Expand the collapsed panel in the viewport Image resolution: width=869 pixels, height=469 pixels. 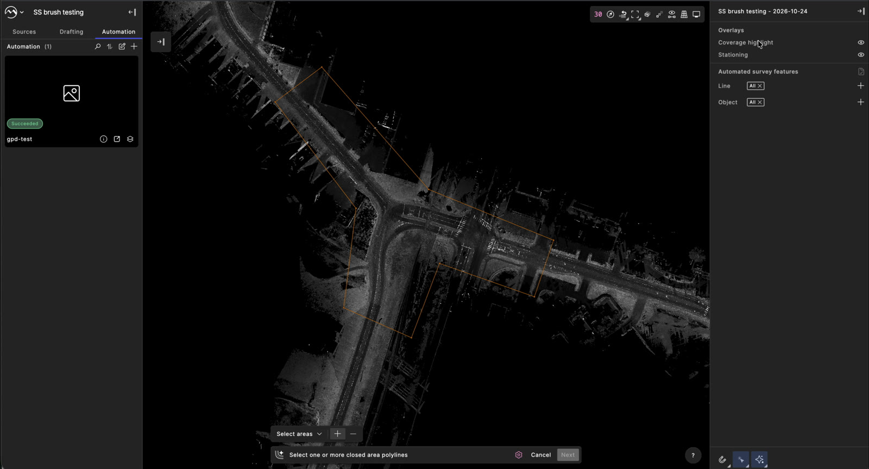click(161, 42)
